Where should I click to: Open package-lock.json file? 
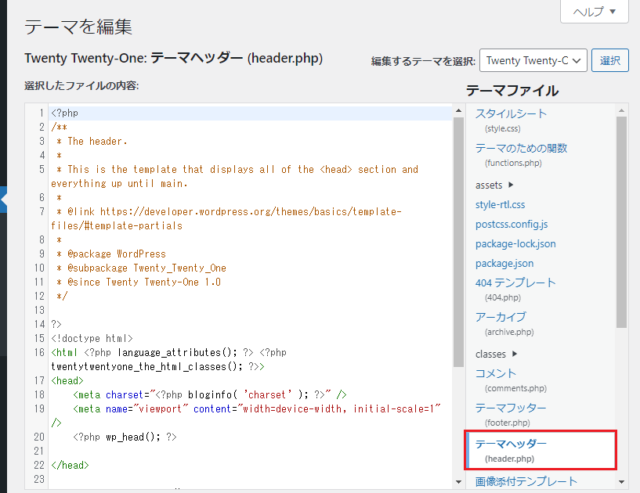click(515, 244)
